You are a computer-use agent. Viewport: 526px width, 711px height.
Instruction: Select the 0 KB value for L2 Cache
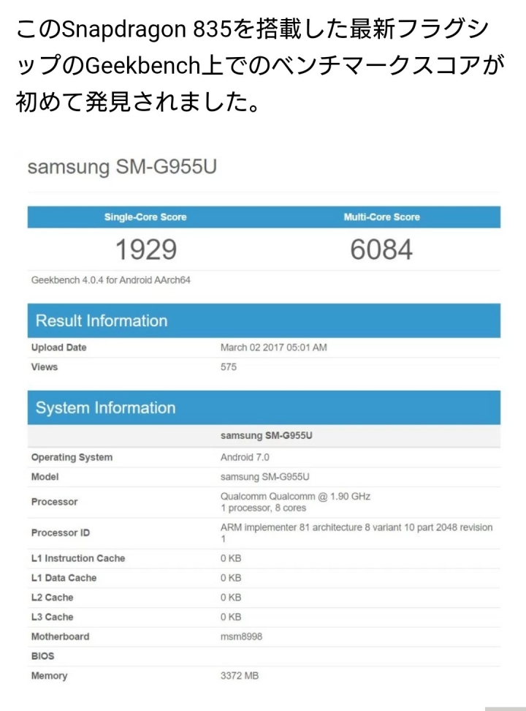point(231,597)
